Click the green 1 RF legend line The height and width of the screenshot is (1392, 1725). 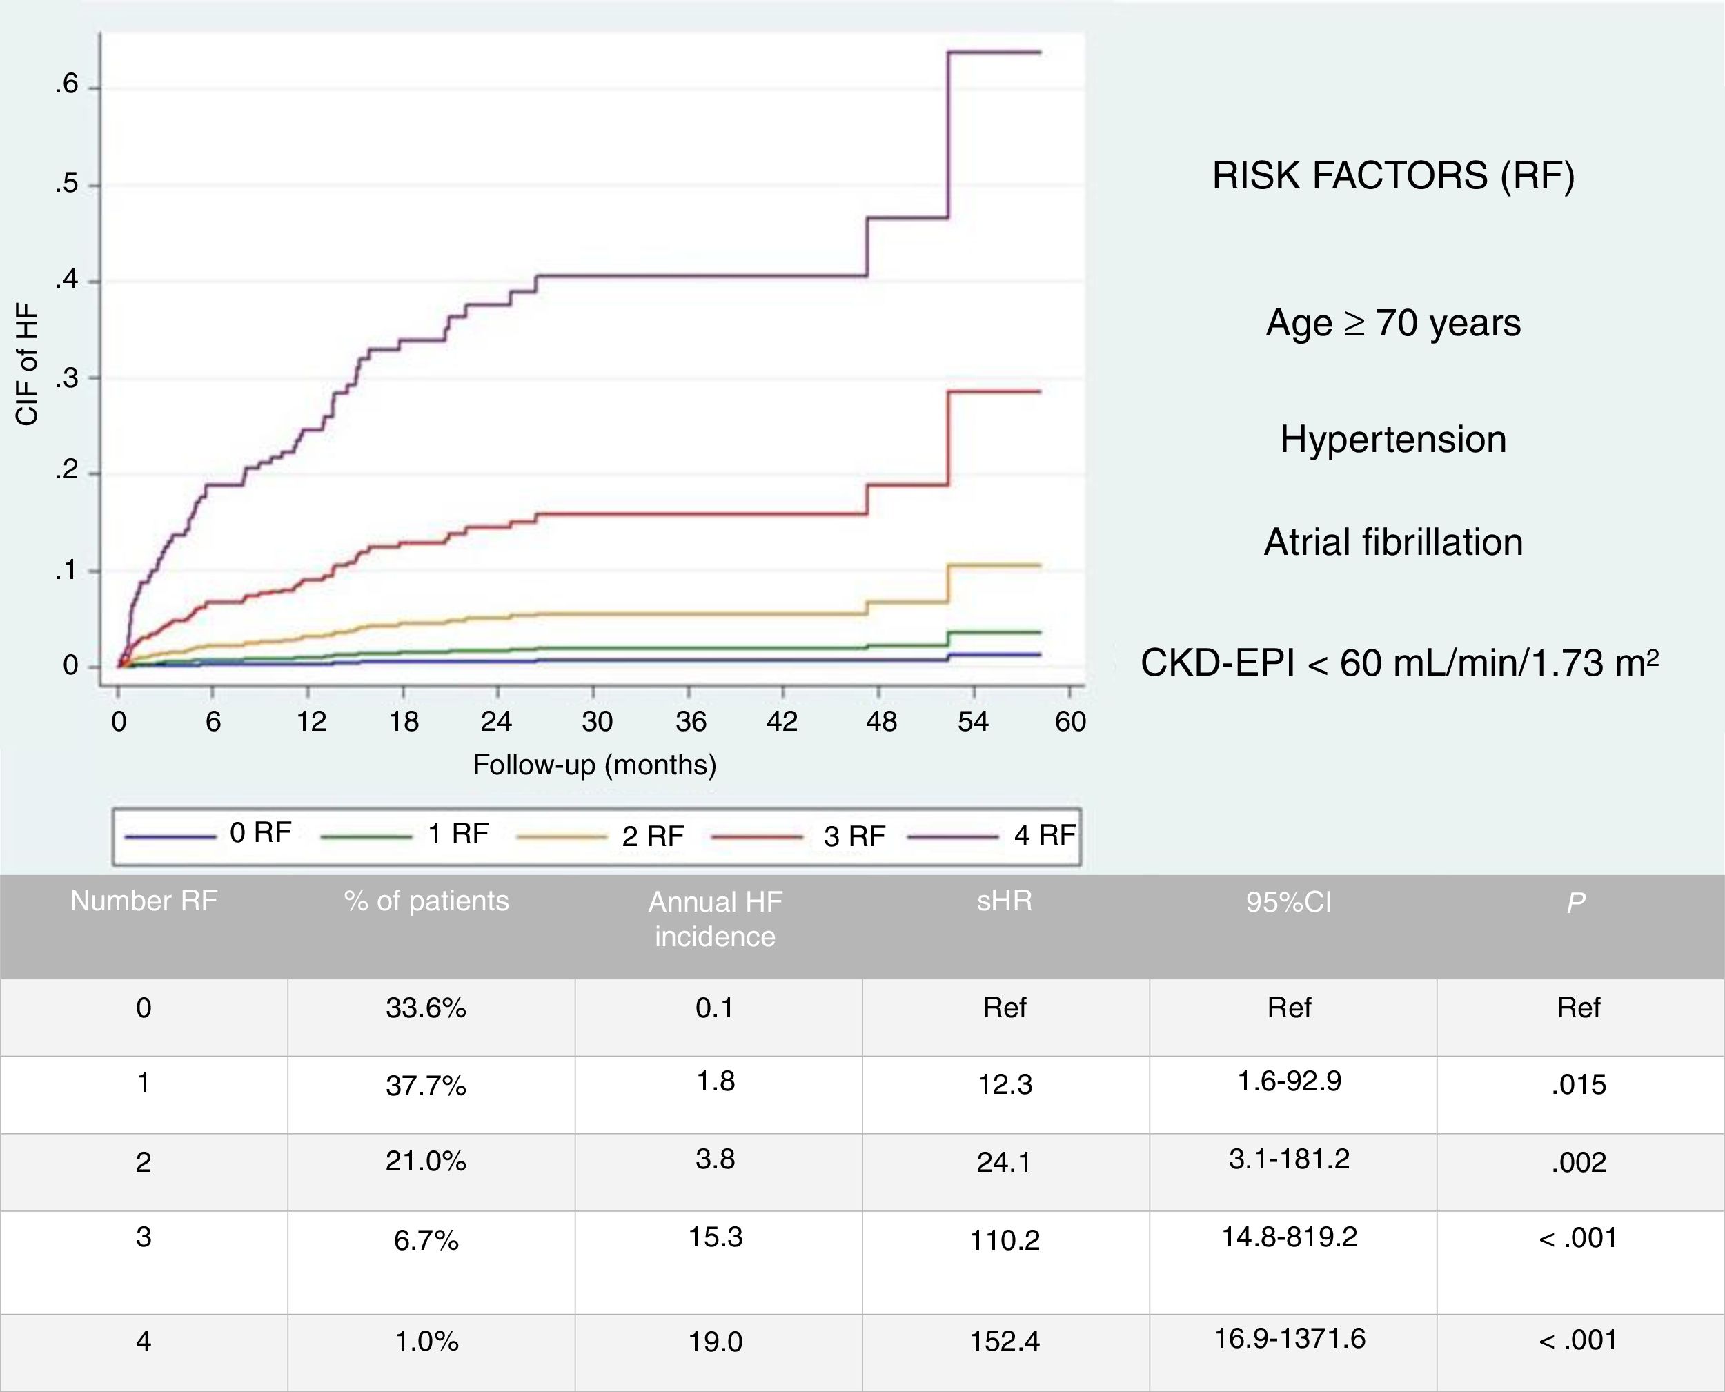(x=366, y=837)
